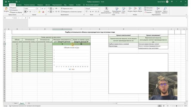Click the chart title Объем голов от/до

72,48
